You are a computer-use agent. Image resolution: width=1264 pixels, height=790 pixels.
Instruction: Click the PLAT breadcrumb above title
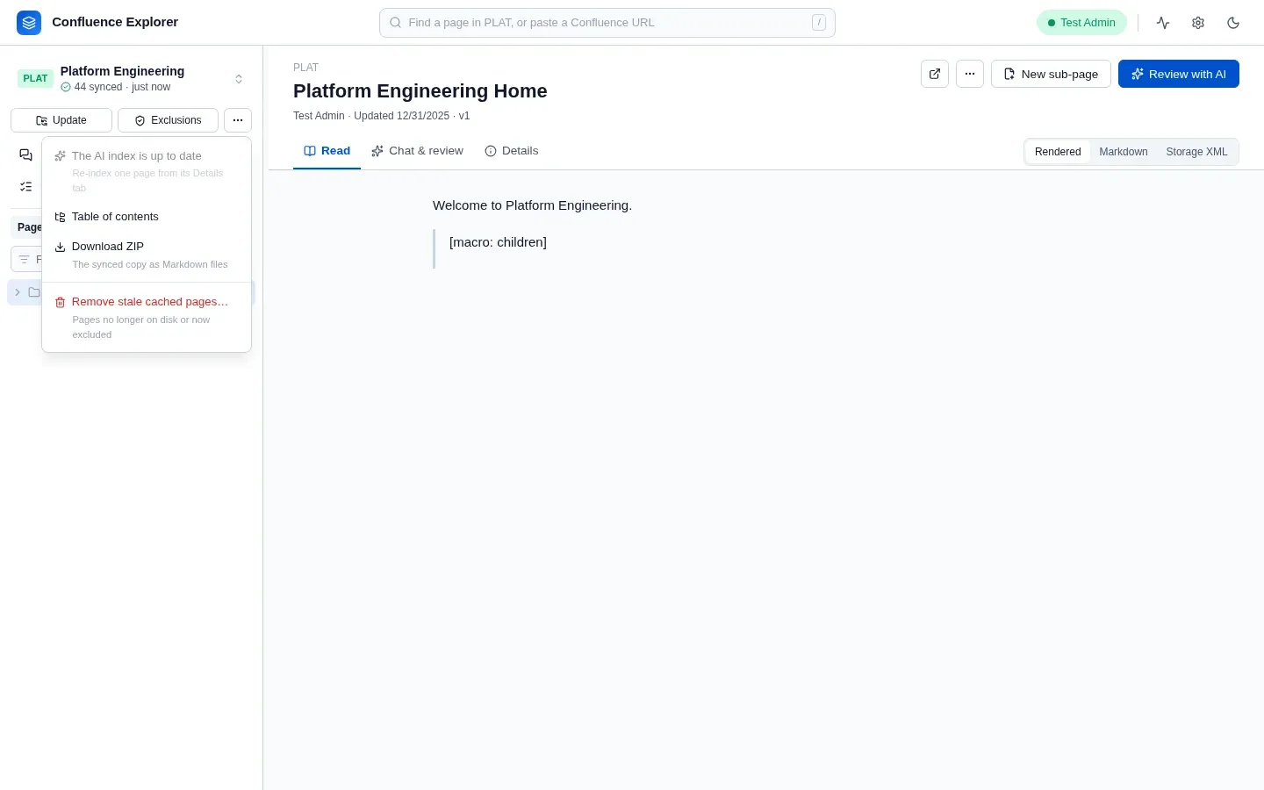pos(306,68)
